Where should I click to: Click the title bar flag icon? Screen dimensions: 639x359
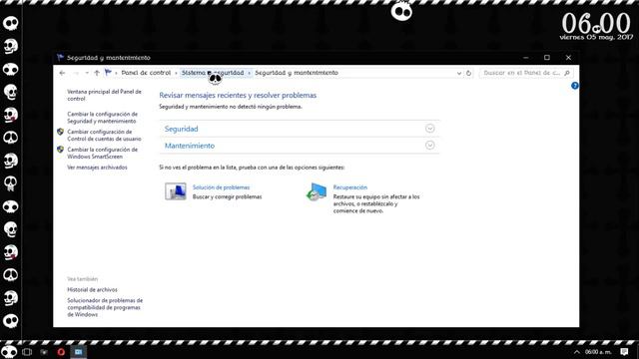60,58
